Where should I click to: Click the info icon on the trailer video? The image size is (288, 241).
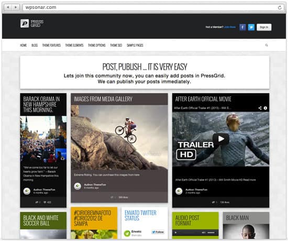265,108
